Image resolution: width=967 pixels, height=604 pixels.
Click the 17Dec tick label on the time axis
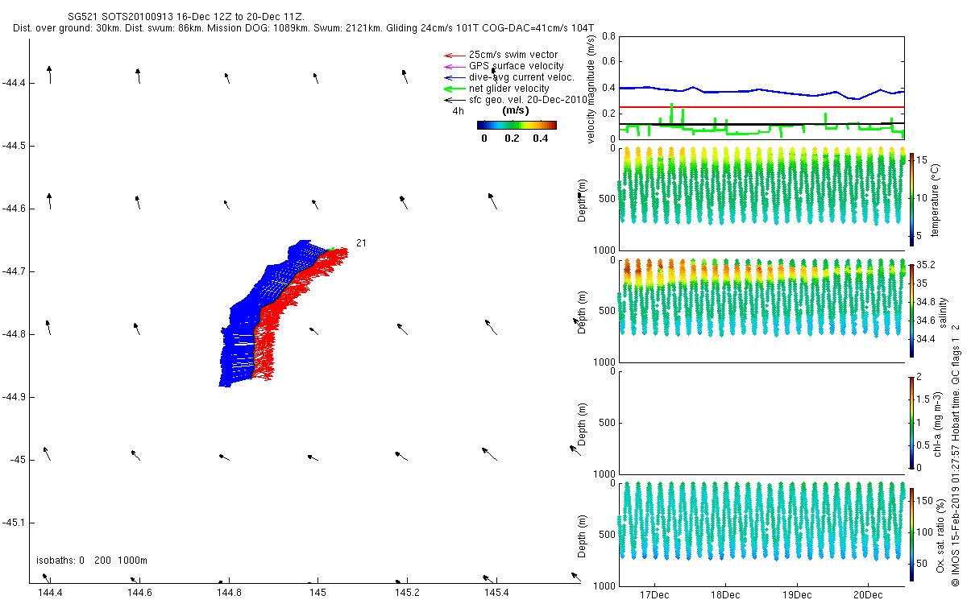coord(654,595)
